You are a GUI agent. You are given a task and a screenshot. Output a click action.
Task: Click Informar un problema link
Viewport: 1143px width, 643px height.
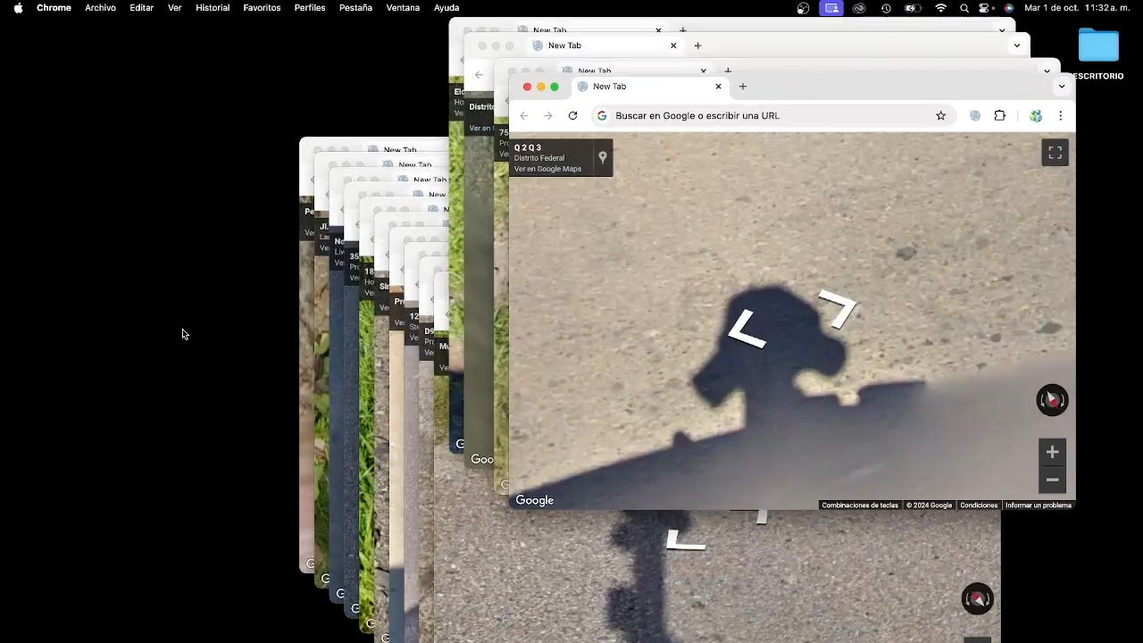[1038, 505]
